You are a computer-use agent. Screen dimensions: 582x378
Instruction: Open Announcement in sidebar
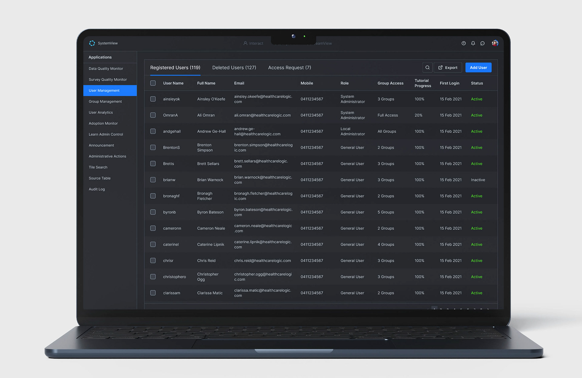110,145
